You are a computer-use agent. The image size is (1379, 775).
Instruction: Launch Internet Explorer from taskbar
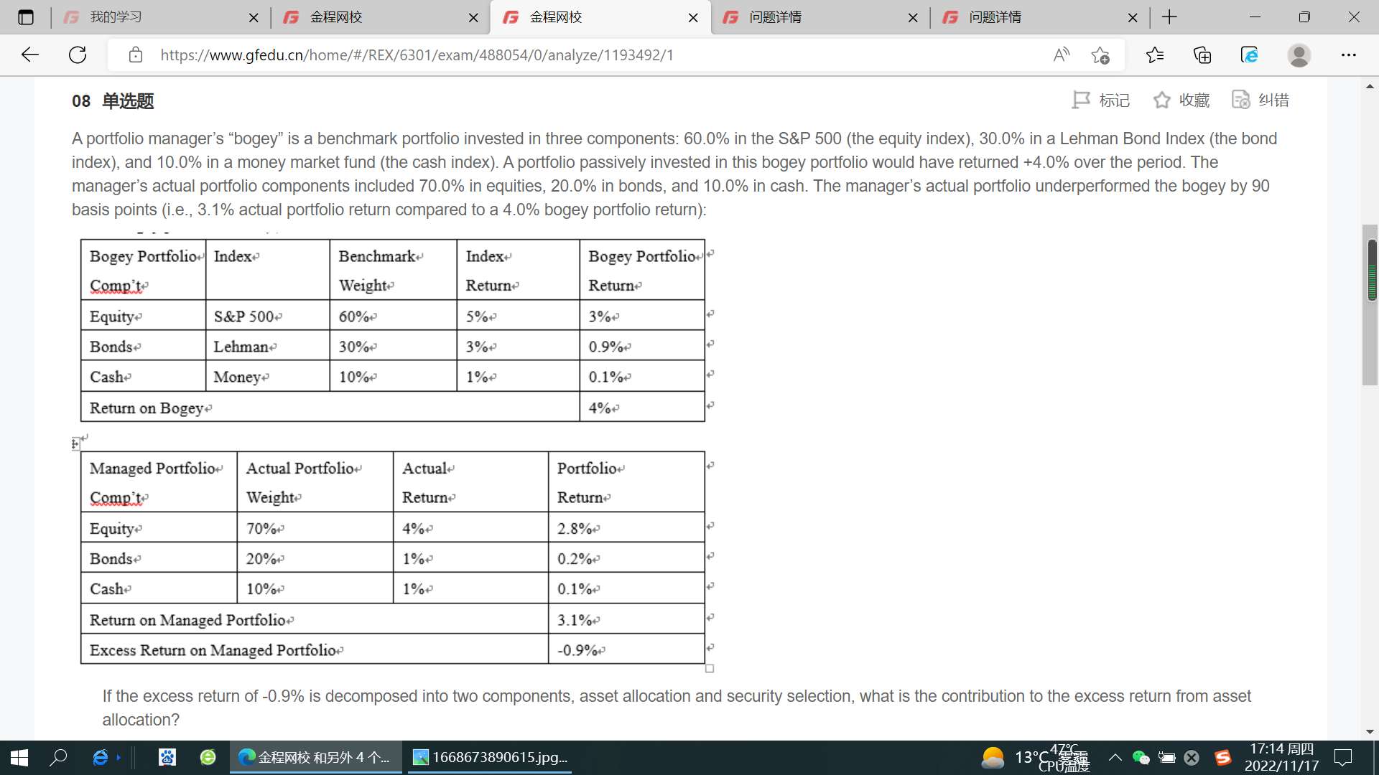click(x=101, y=757)
